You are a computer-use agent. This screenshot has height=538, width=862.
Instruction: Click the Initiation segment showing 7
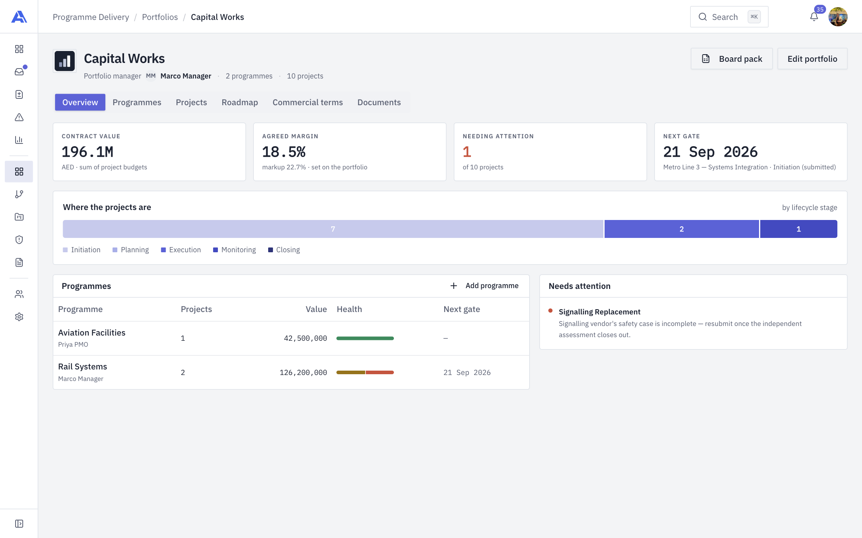333,229
